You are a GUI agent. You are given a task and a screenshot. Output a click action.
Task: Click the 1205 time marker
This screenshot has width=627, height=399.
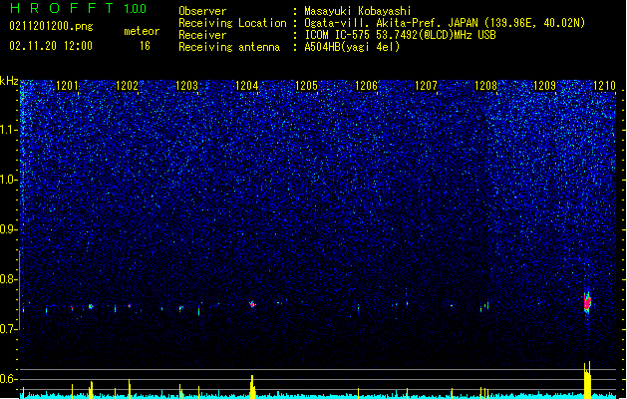click(x=306, y=86)
